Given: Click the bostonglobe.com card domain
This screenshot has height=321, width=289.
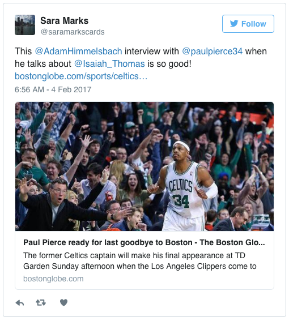Looking at the screenshot, I should [53, 279].
